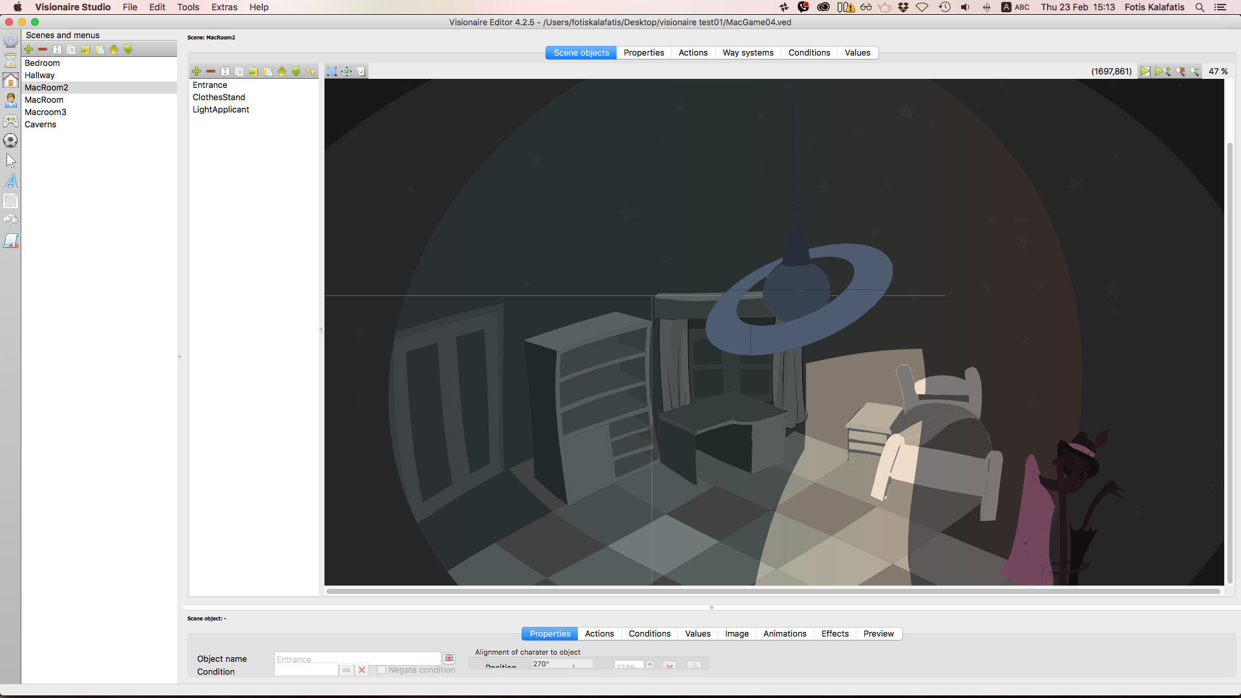Open the Cursors arrow section
The width and height of the screenshot is (1241, 698).
click(x=10, y=160)
